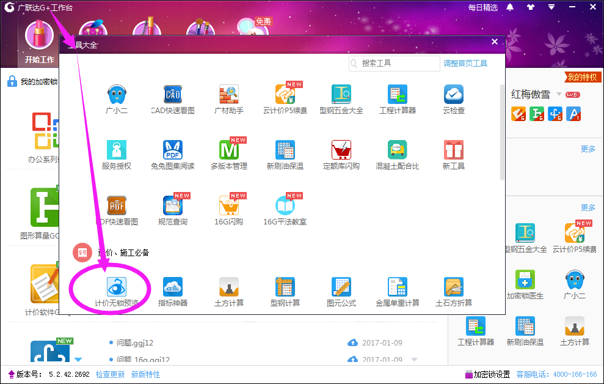This screenshot has width=604, height=384.
Task: Open 云检查 tool
Action: click(454, 100)
